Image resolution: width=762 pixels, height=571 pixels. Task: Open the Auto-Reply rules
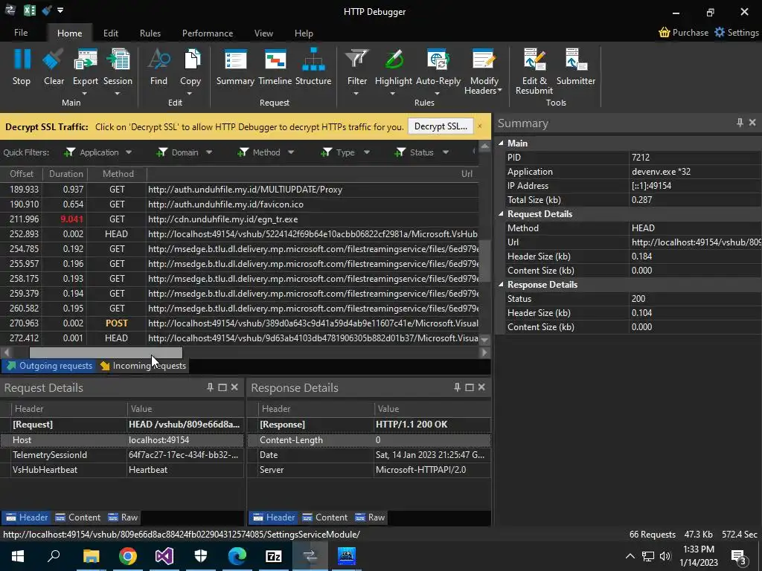(x=438, y=59)
